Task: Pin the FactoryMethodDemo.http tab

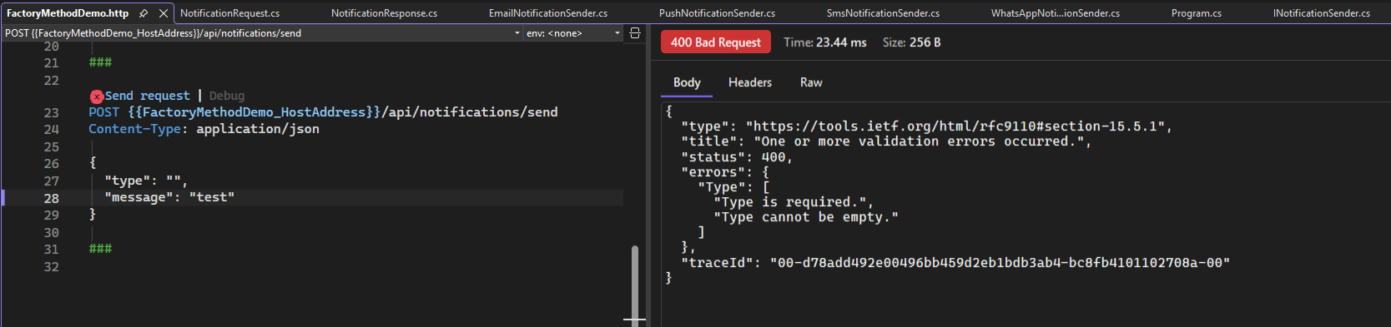Action: 144,13
